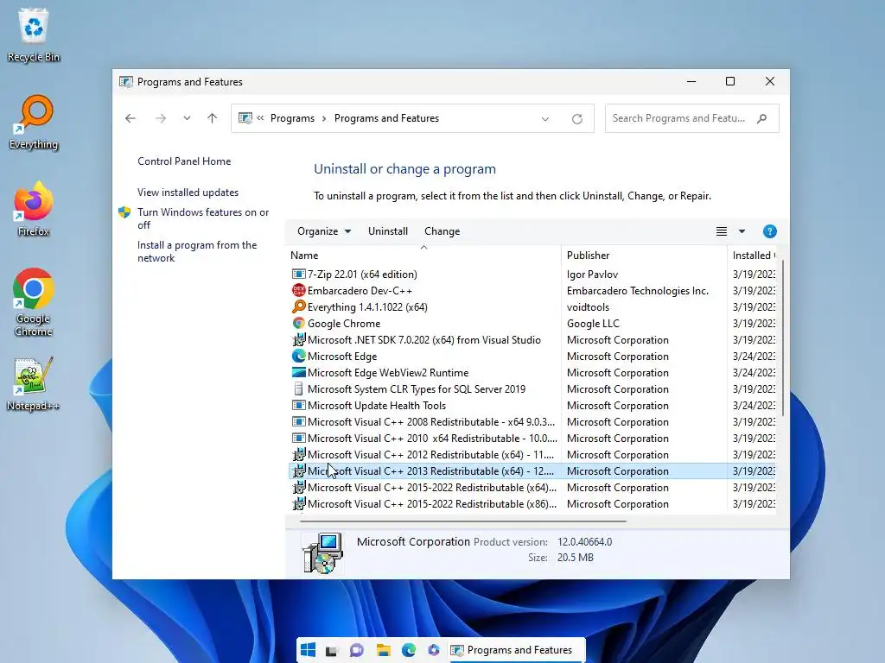The height and width of the screenshot is (663, 885).
Task: Select Microsoft Visual C++ 2012 Redistributable (x64)
Action: [x=532, y=454]
